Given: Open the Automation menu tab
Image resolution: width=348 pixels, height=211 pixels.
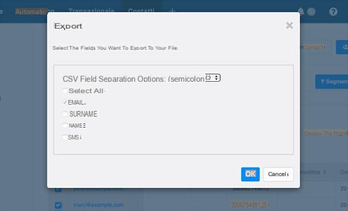Looking at the screenshot, I should pyautogui.click(x=35, y=11).
